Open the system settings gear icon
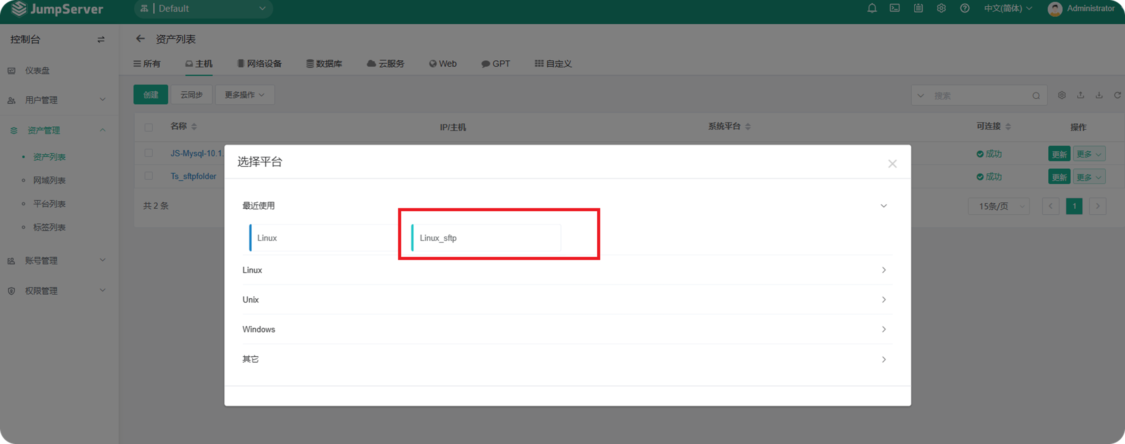 941,8
